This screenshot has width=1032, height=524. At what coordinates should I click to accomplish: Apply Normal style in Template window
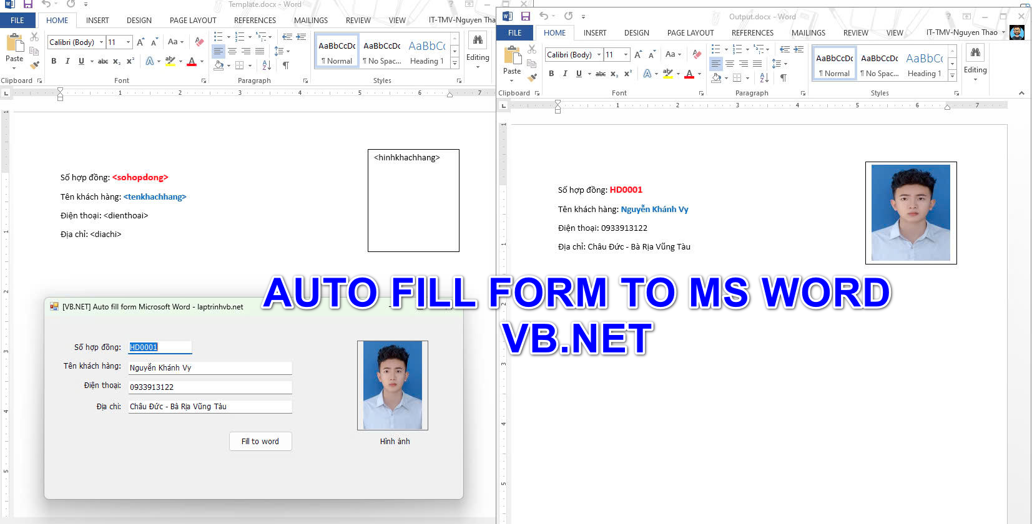coord(337,51)
